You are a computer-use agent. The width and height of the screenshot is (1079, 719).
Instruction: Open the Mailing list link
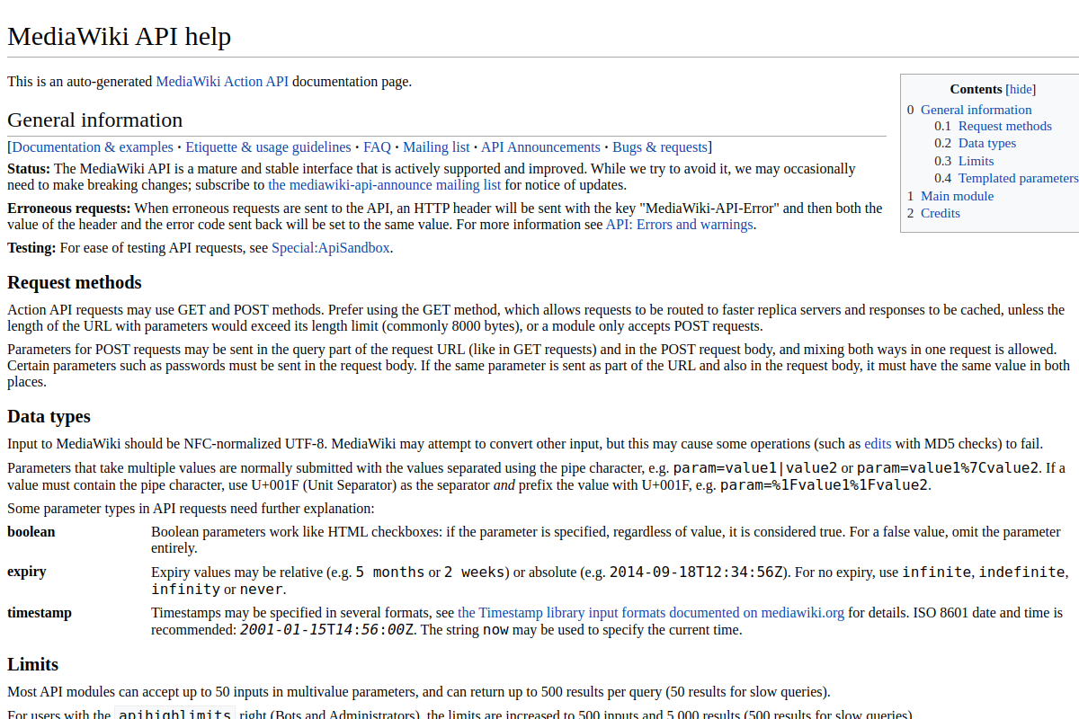[x=436, y=146]
